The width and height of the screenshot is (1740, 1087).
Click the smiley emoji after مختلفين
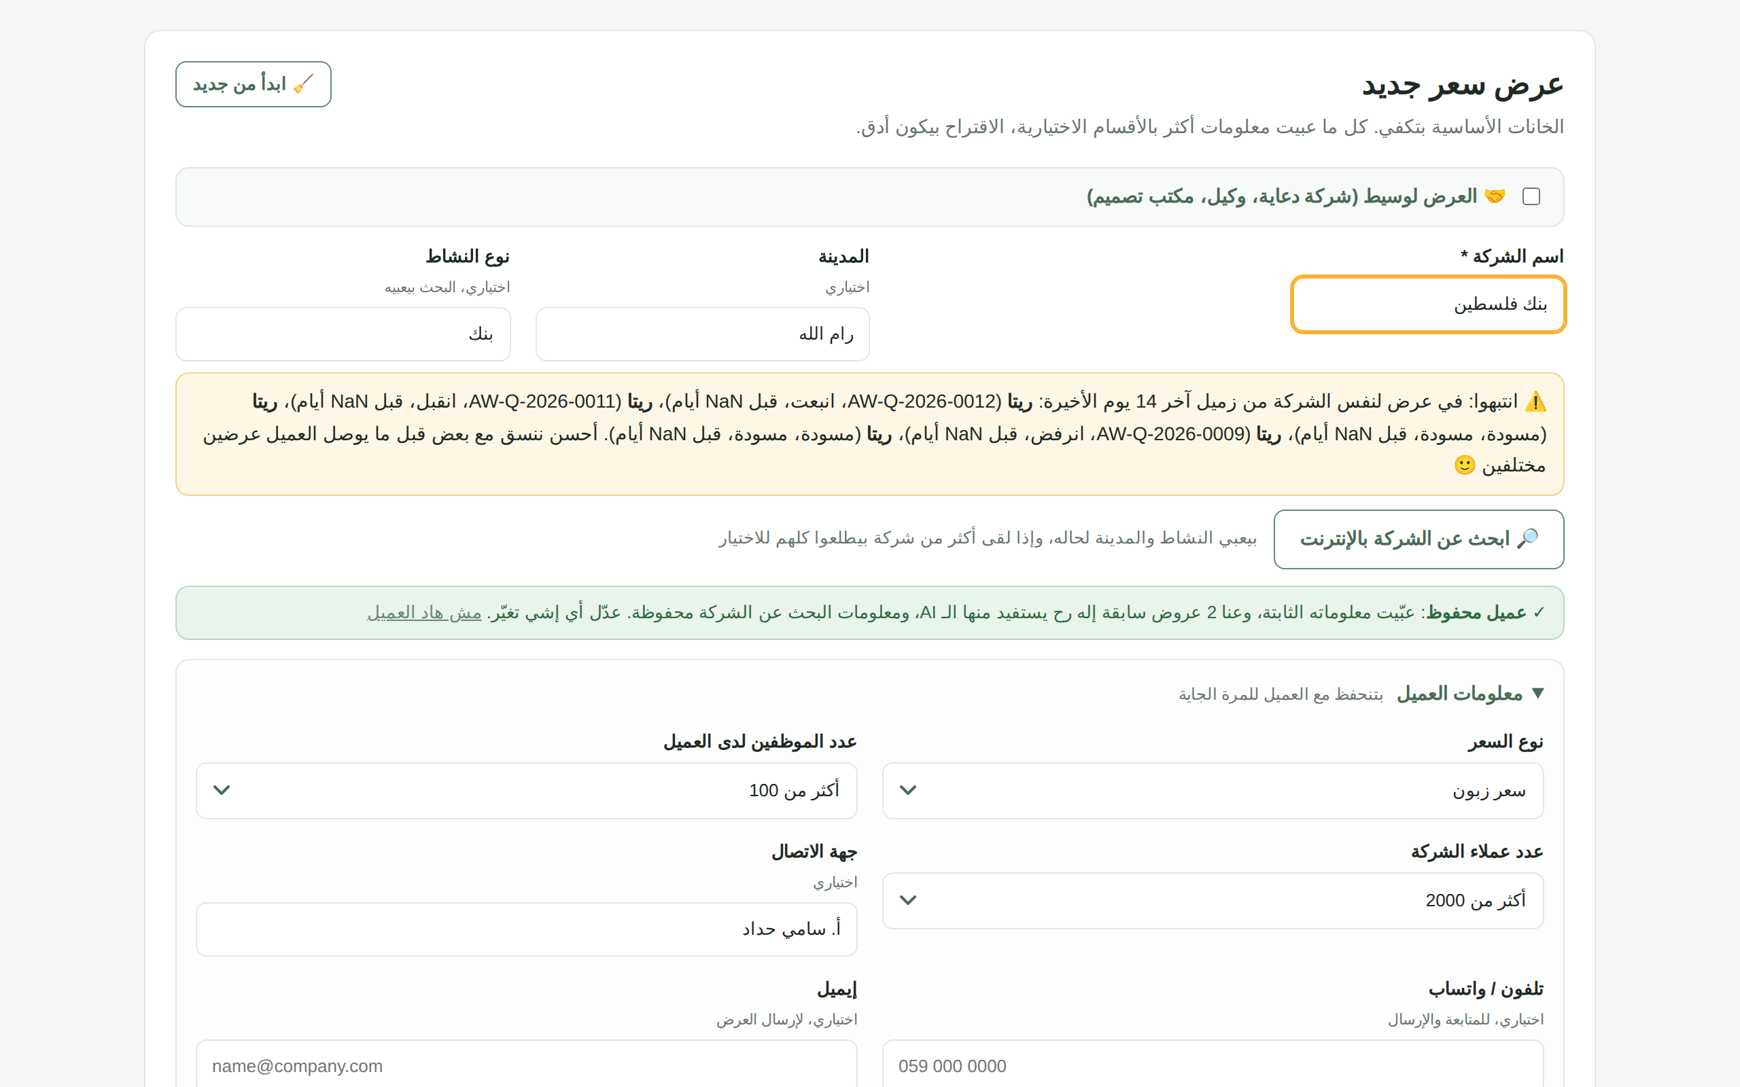point(1465,465)
